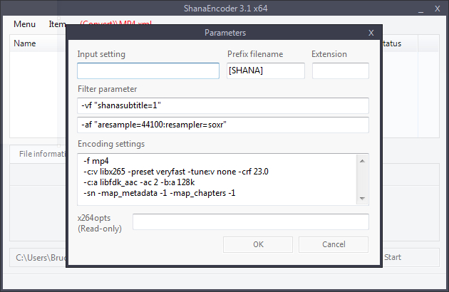Open the Item menu

(x=57, y=24)
